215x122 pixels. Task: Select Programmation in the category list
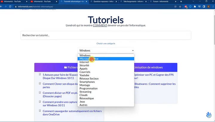[106, 89]
